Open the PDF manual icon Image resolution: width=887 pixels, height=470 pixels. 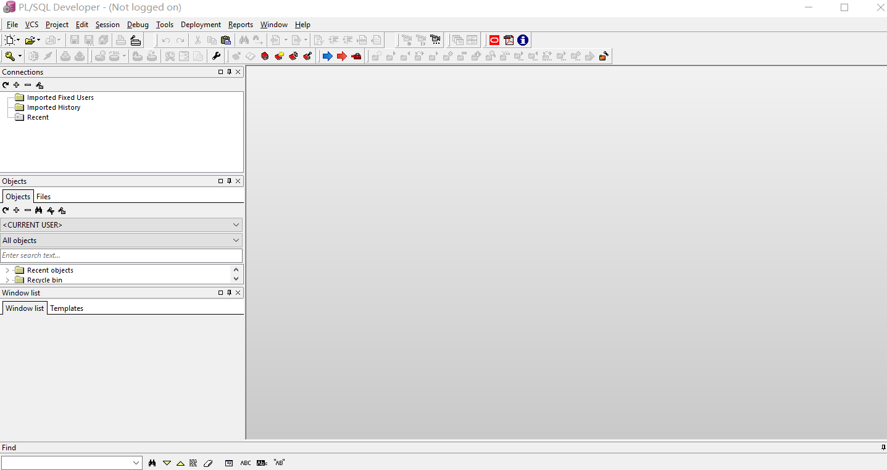click(x=509, y=40)
